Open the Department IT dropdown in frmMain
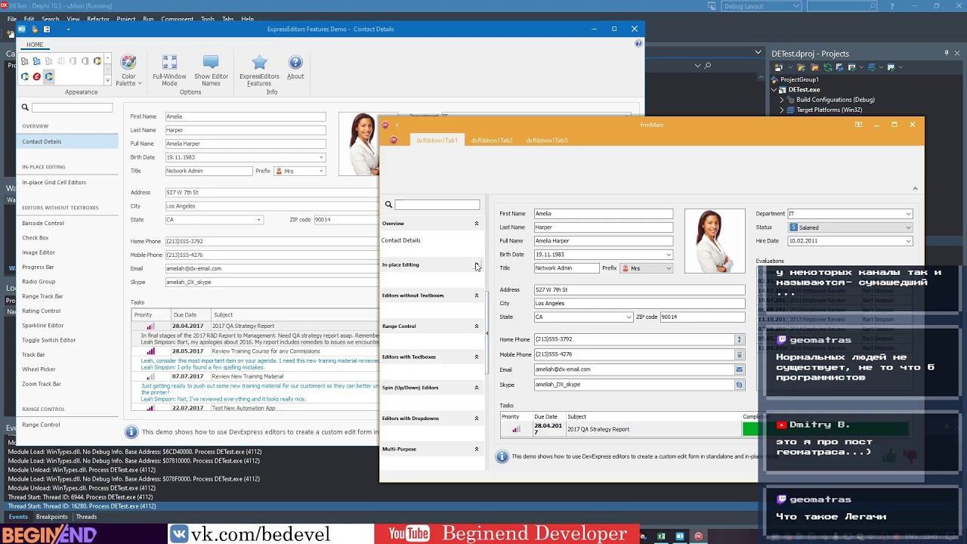 908,214
